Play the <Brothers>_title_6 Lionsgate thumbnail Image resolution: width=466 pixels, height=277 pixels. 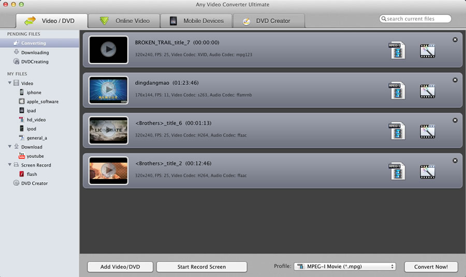109,130
